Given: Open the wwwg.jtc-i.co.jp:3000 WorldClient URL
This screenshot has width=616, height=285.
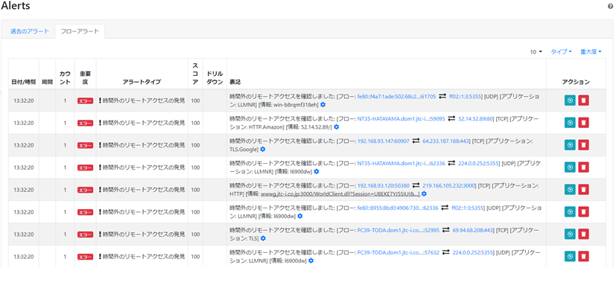Looking at the screenshot, I should [x=340, y=194].
